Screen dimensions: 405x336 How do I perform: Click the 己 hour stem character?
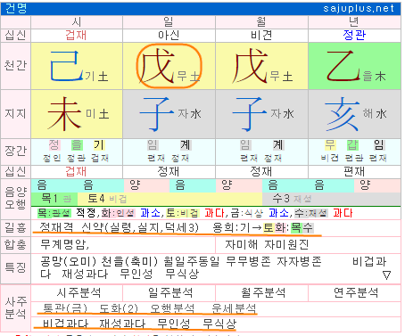66,66
